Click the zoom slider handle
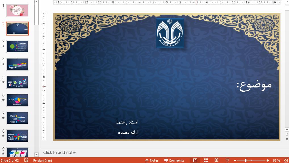 (x=246, y=160)
